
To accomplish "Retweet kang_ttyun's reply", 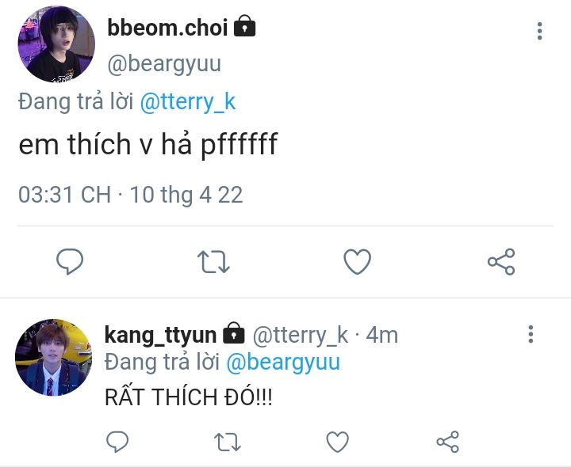I will (x=228, y=442).
